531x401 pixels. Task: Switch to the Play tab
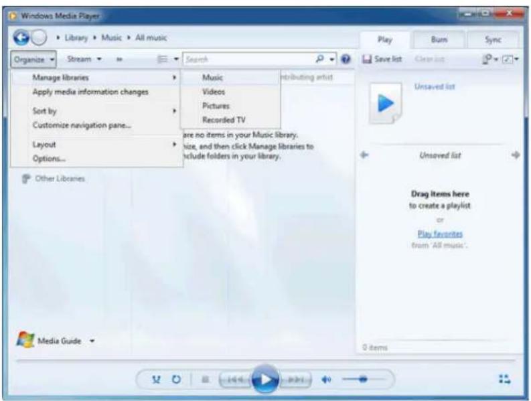click(x=385, y=40)
